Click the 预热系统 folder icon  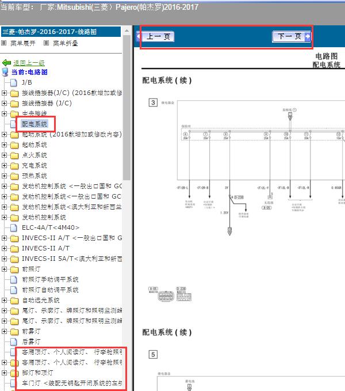tap(14, 176)
